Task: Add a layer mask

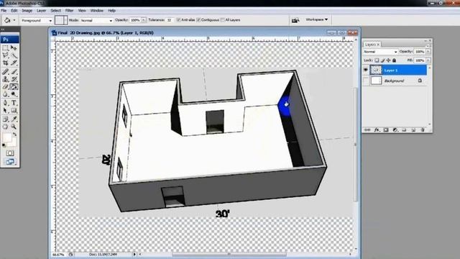Action: pyautogui.click(x=386, y=129)
